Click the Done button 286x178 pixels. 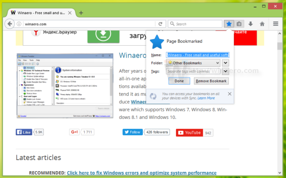pos(179,81)
